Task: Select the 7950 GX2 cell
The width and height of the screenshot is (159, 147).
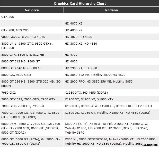Action: (x=32, y=93)
